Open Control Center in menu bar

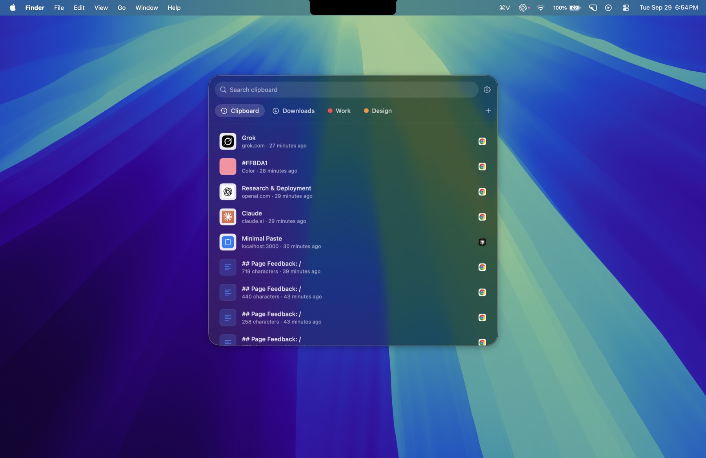click(x=626, y=7)
